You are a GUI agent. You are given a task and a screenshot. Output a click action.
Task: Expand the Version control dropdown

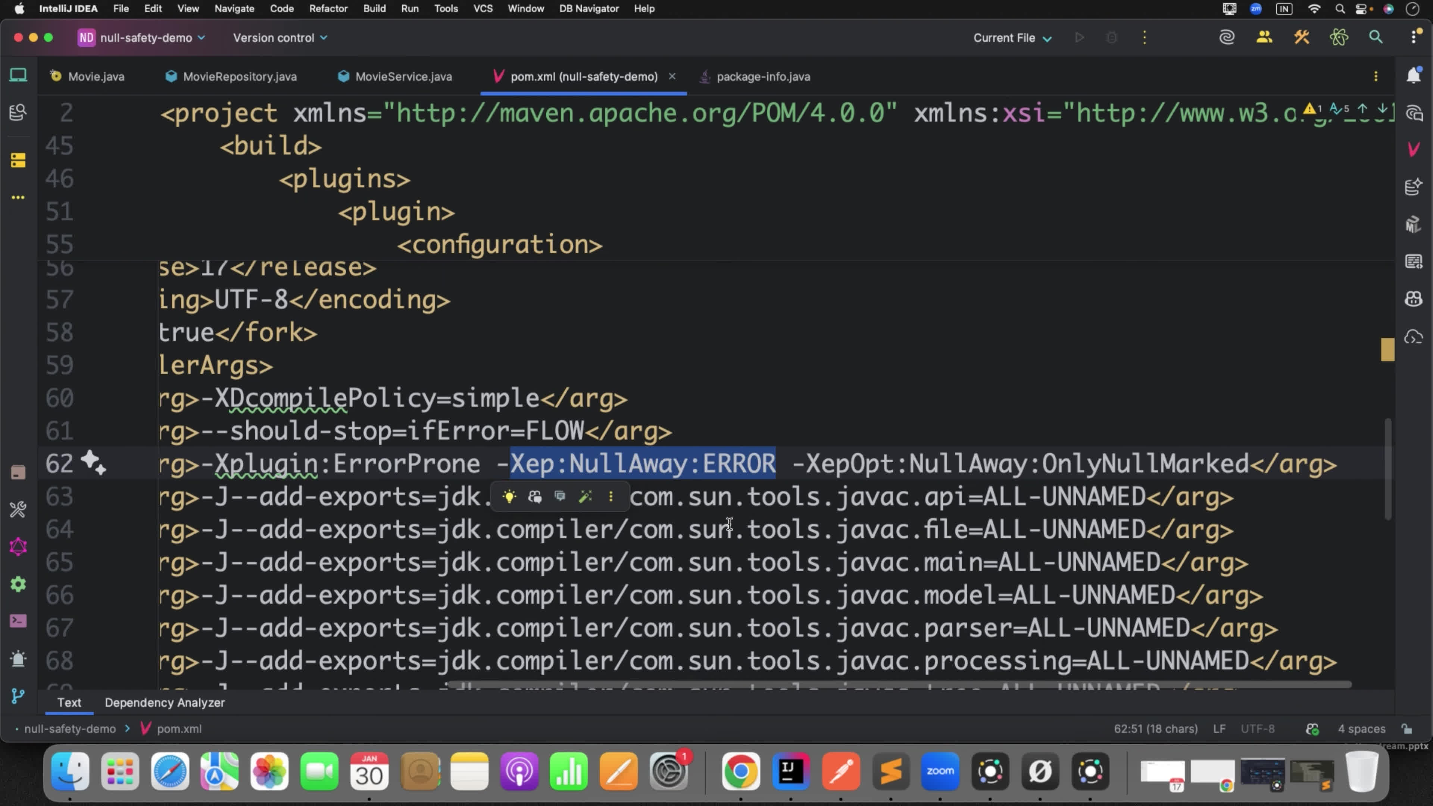coord(280,37)
